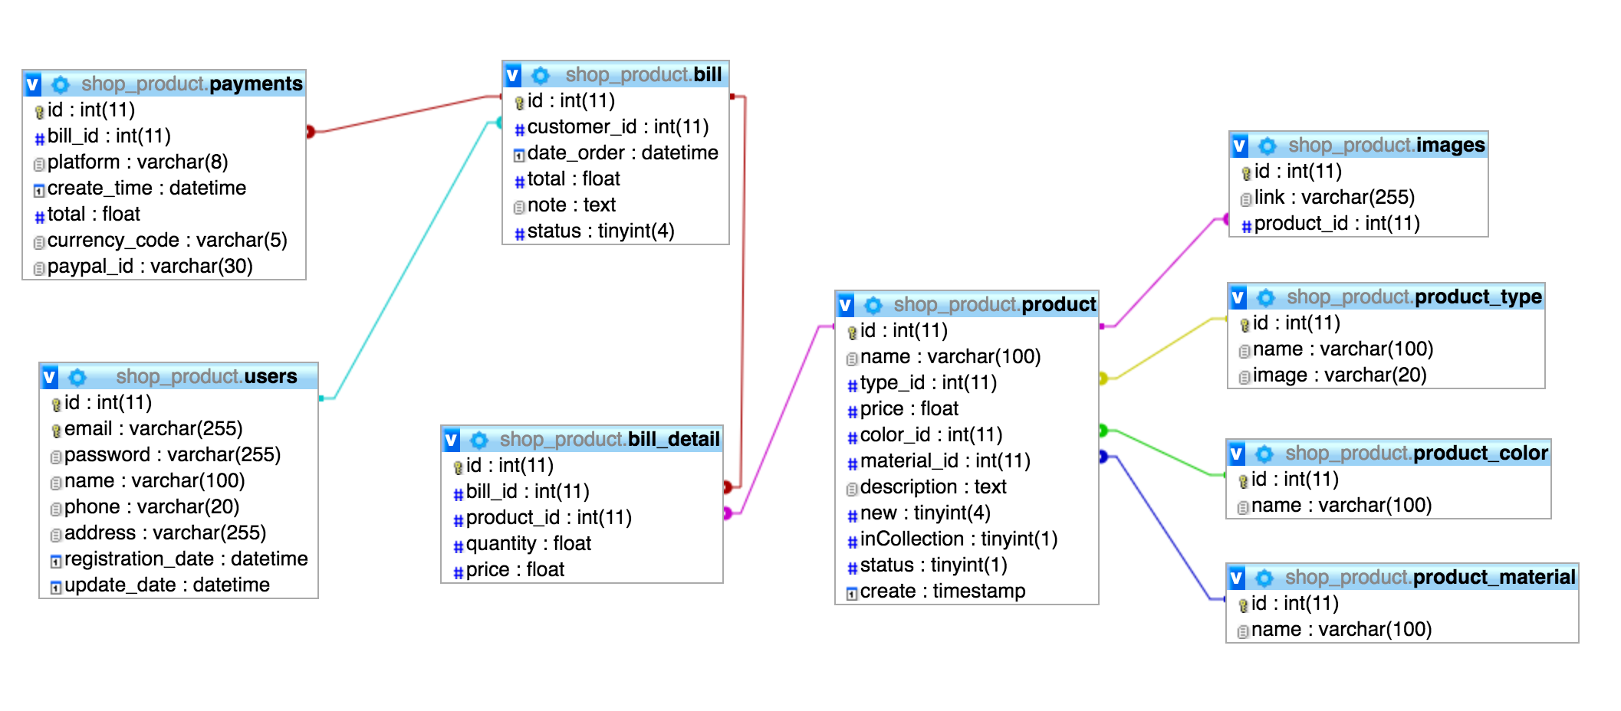Click gear icon on bill_detail table
Screen dimensions: 1621x711
tap(479, 440)
